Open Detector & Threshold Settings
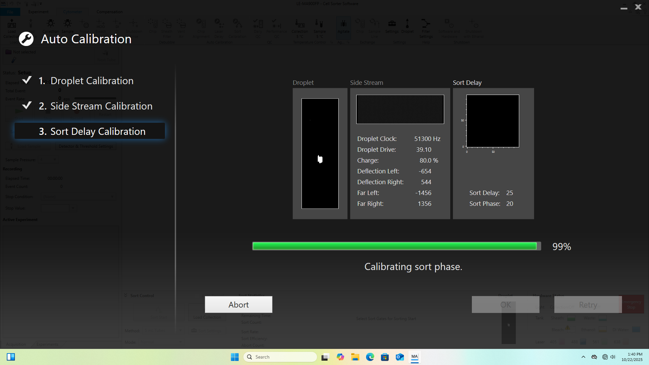Image resolution: width=649 pixels, height=365 pixels. [86, 146]
